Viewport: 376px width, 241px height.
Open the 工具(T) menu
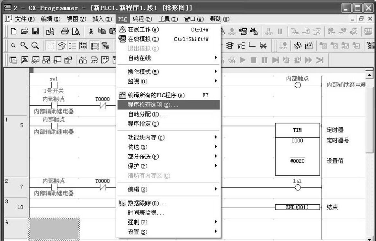(x=168, y=19)
